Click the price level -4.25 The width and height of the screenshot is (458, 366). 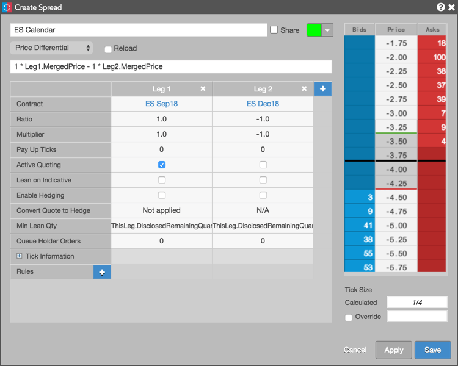click(x=396, y=183)
